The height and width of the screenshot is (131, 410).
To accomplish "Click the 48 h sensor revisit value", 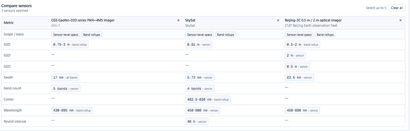I will click(196, 121).
